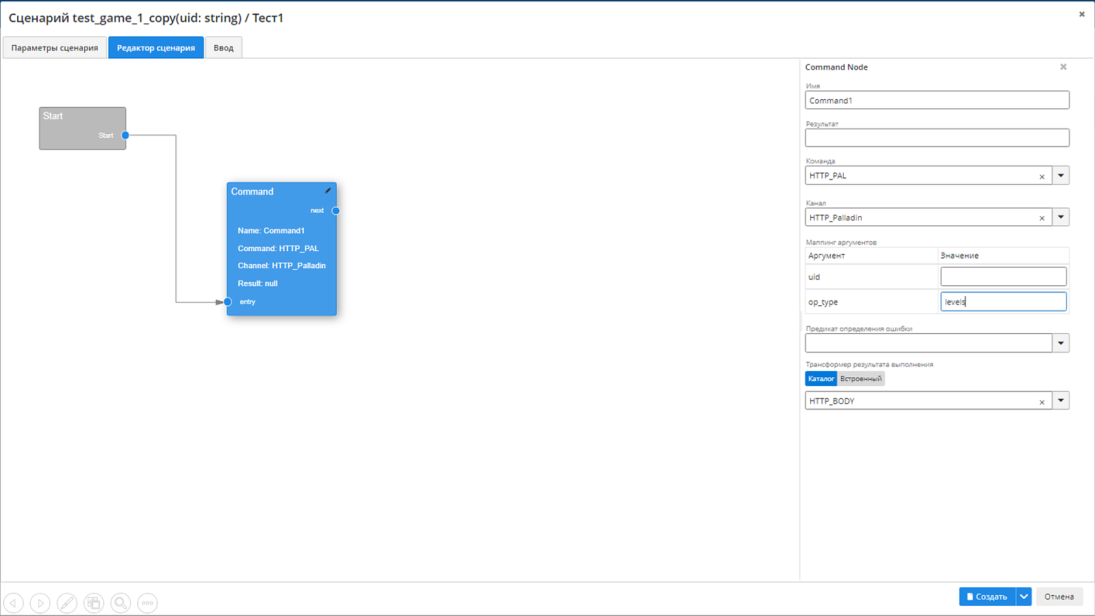Viewport: 1095px width, 616px height.
Task: Open the magnifier search tool
Action: click(120, 603)
